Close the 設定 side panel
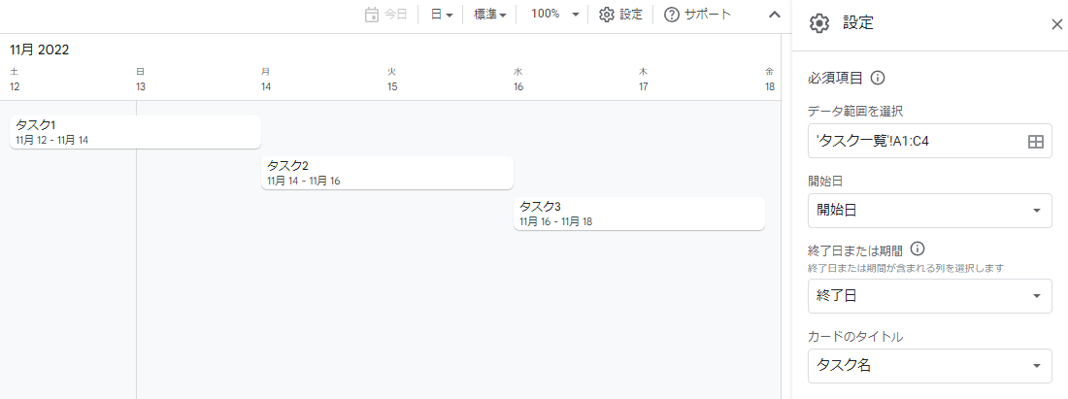Image resolution: width=1068 pixels, height=399 pixels. click(x=1056, y=24)
